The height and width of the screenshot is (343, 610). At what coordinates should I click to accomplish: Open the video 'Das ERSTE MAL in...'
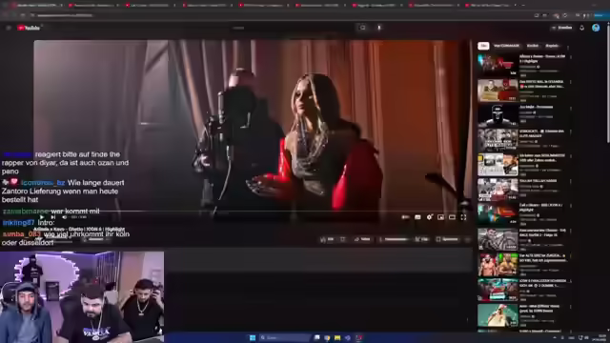click(541, 84)
